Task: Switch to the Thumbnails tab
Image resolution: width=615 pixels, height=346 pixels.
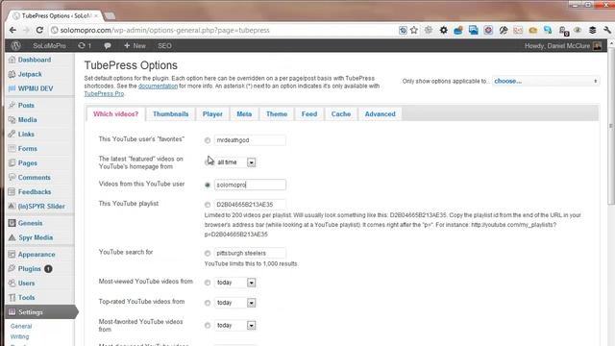Action: click(171, 114)
